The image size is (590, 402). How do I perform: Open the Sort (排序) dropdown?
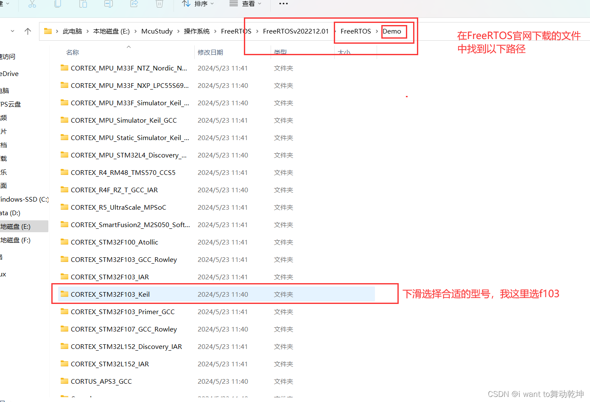198,4
